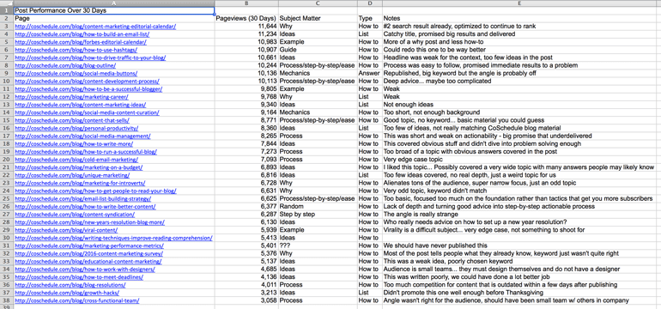Open the how-to-drive-traffic-to-your-blog link
Image resolution: width=661 pixels, height=309 pixels.
point(90,58)
